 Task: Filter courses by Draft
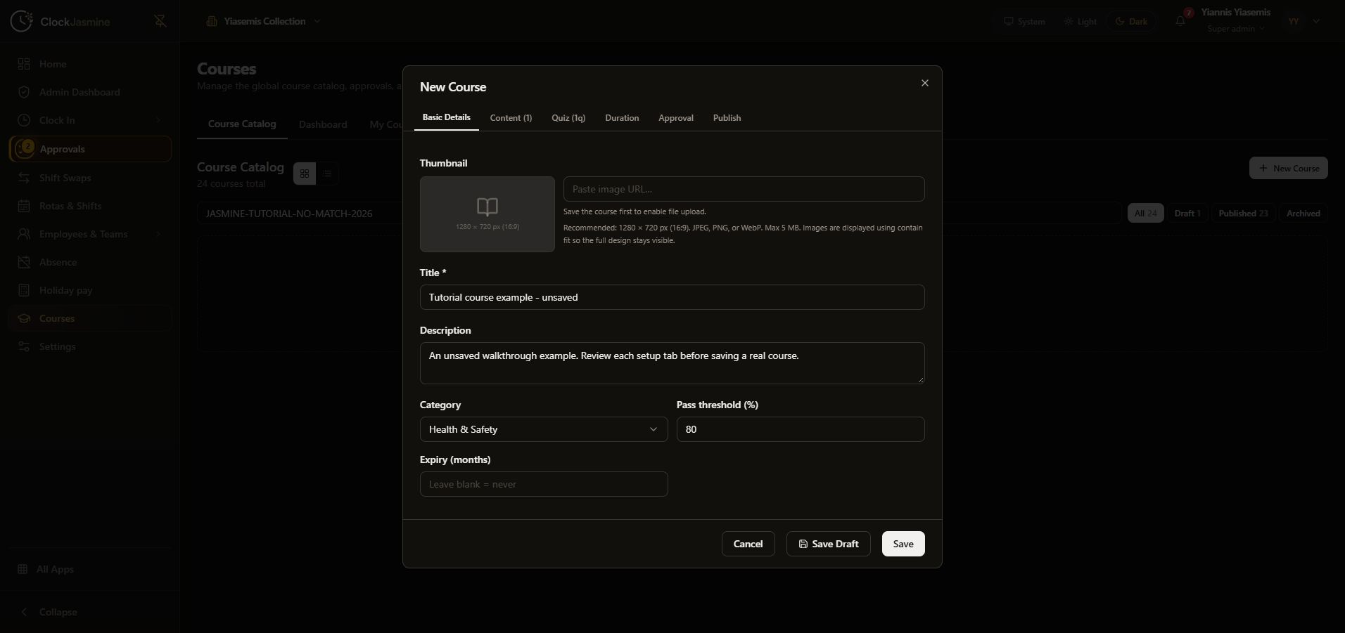point(1187,214)
